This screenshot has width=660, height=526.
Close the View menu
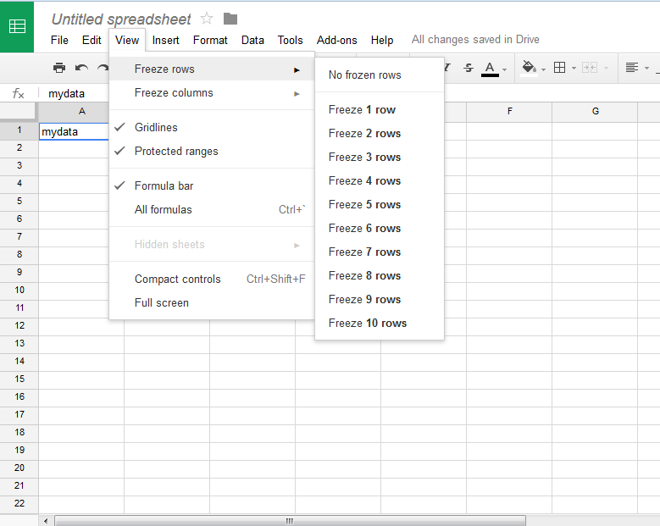(x=127, y=40)
